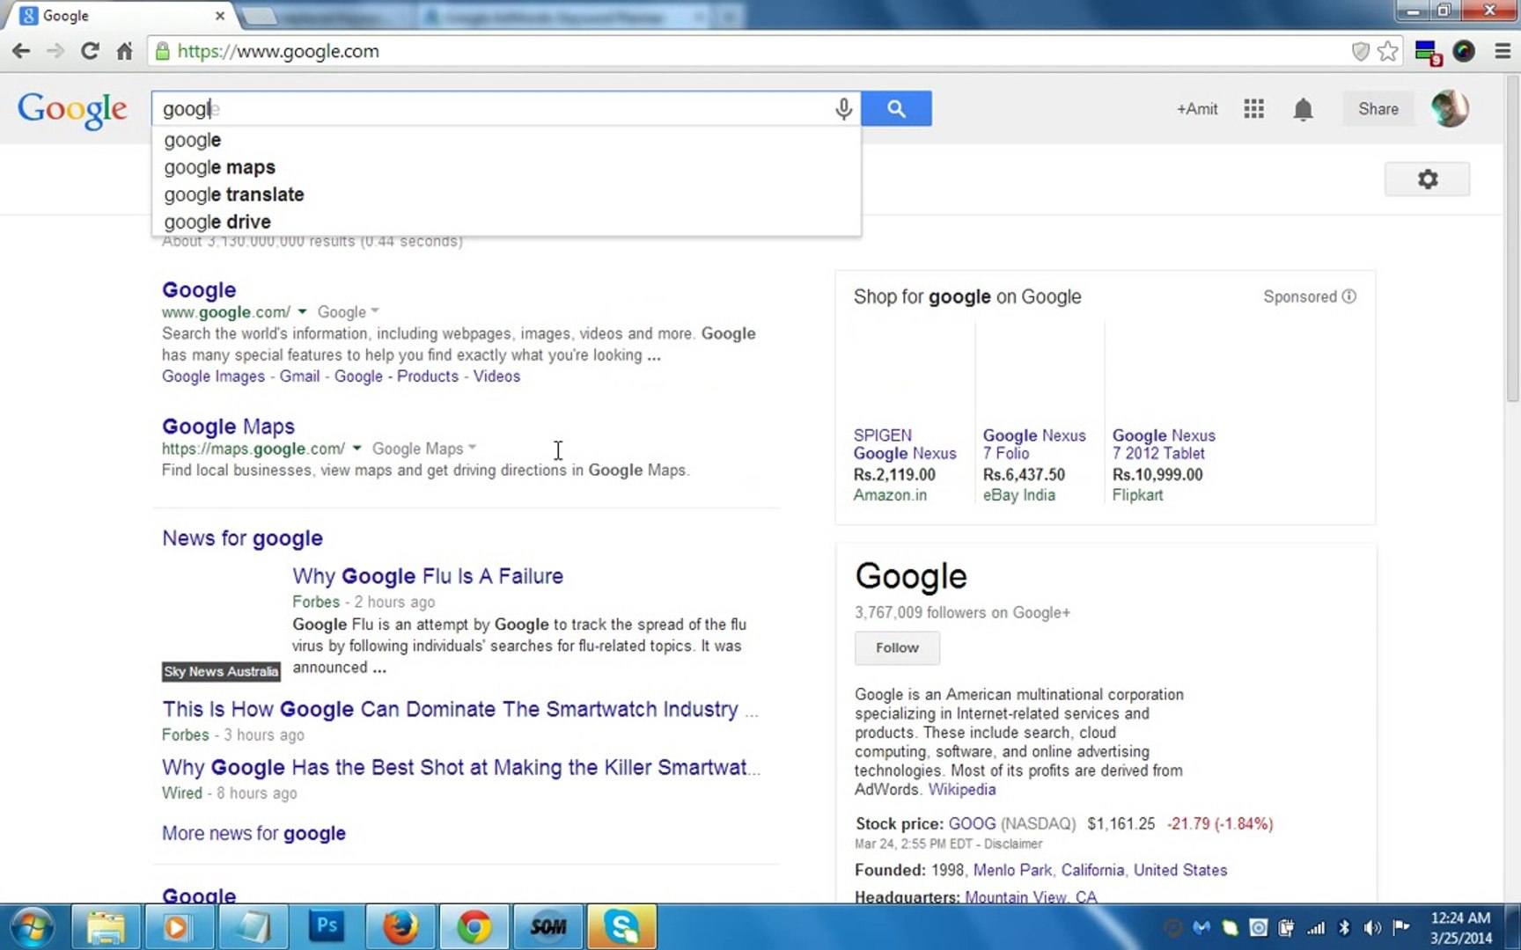Click the Sky News Australia news thumbnail
Screen dimensions: 1521x950
coord(221,623)
